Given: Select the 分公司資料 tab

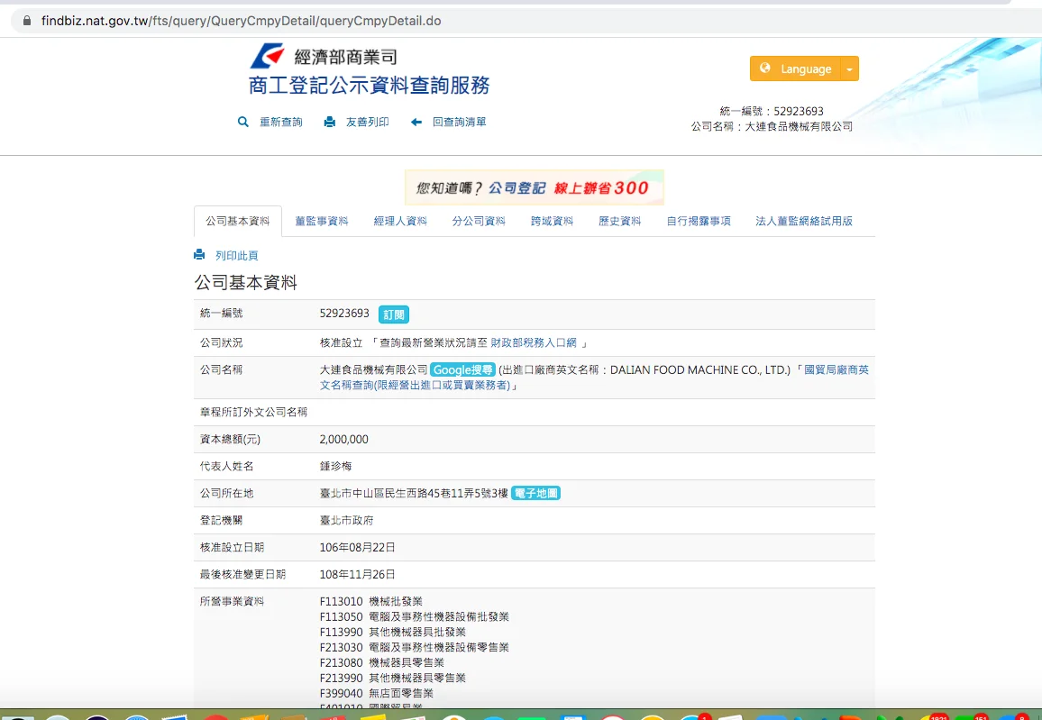Looking at the screenshot, I should coord(479,221).
